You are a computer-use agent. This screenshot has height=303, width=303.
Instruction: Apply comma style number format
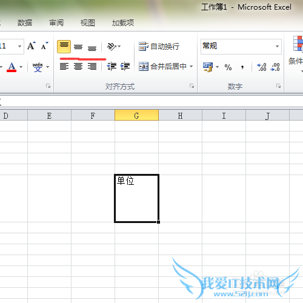click(x=242, y=67)
